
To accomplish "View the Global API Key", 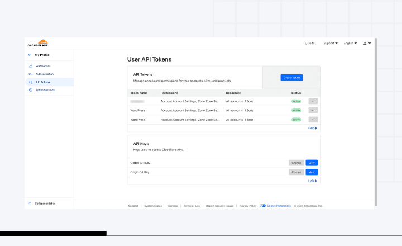I will (312, 163).
